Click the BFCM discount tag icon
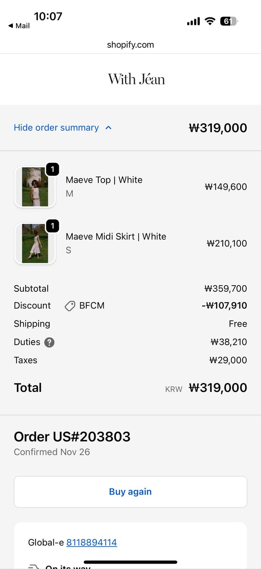Image resolution: width=261 pixels, height=569 pixels. coord(70,306)
